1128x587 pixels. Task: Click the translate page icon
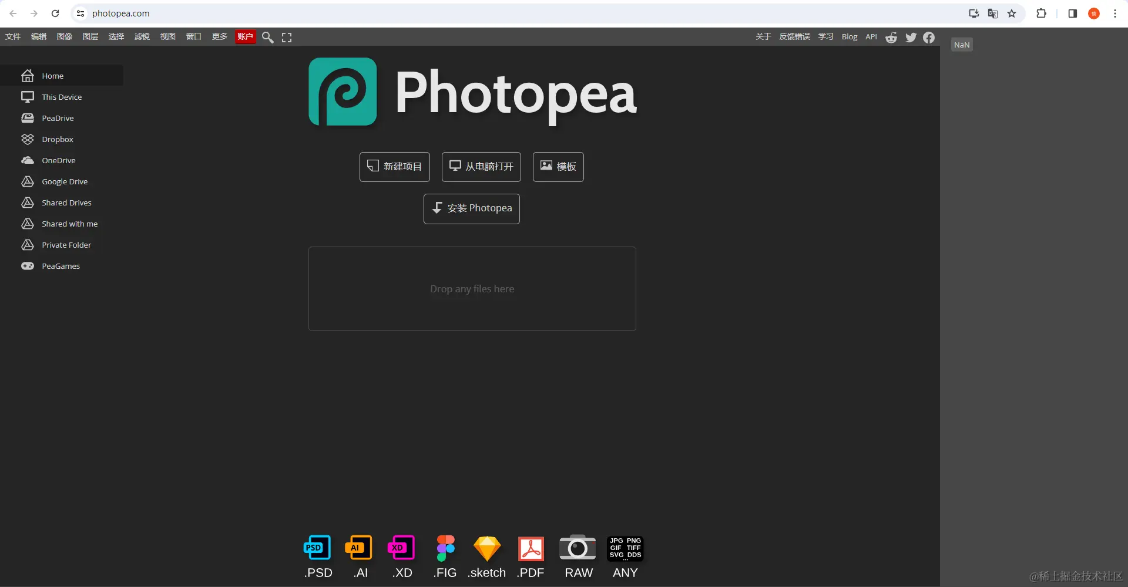(x=993, y=14)
